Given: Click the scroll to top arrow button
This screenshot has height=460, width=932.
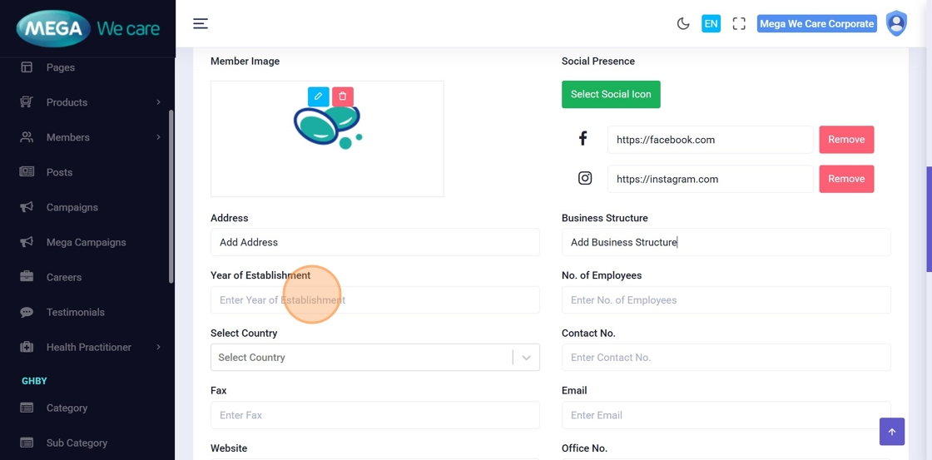Looking at the screenshot, I should (x=891, y=432).
